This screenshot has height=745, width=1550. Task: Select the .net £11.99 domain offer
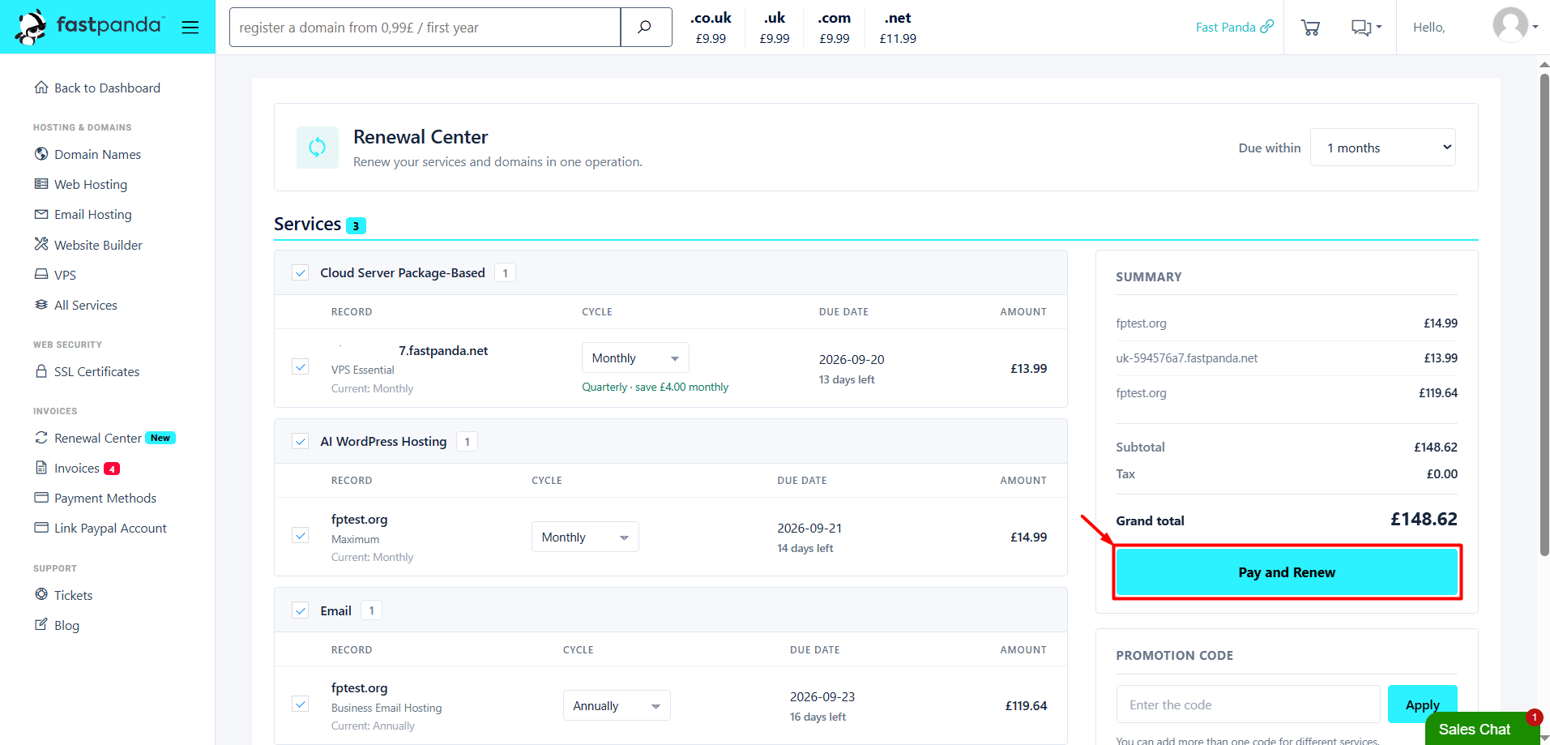(x=898, y=28)
